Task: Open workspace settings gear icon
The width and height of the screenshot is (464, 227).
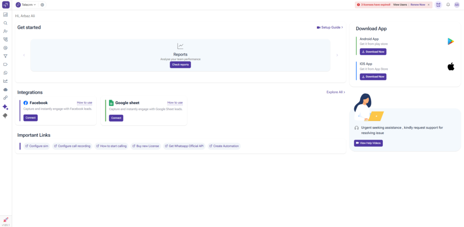Action: pyautogui.click(x=42, y=5)
